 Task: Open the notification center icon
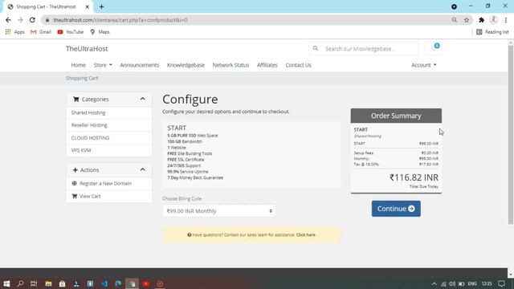coord(501,283)
